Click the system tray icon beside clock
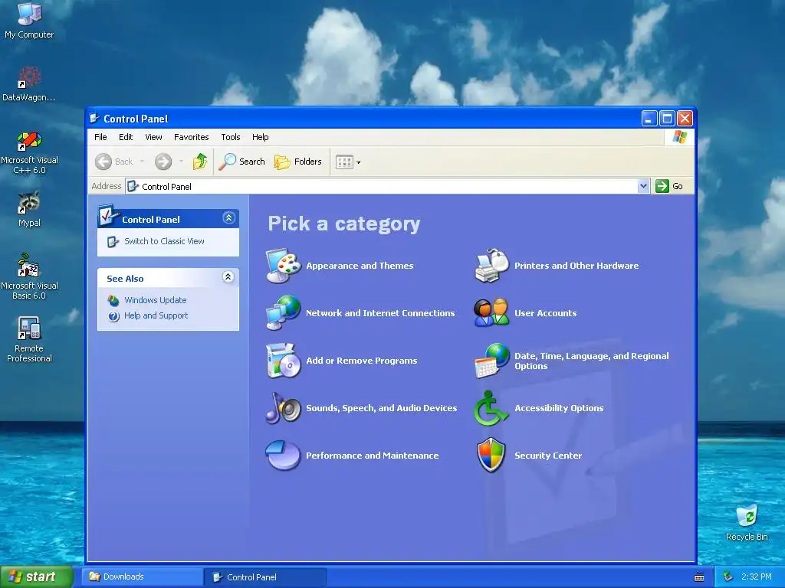The image size is (785, 588). click(x=728, y=577)
